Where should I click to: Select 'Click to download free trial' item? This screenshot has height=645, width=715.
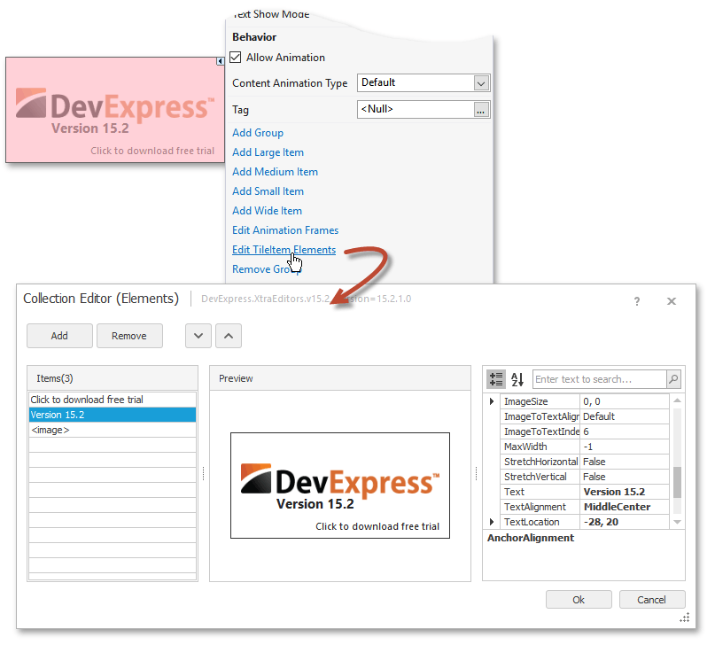pyautogui.click(x=113, y=400)
